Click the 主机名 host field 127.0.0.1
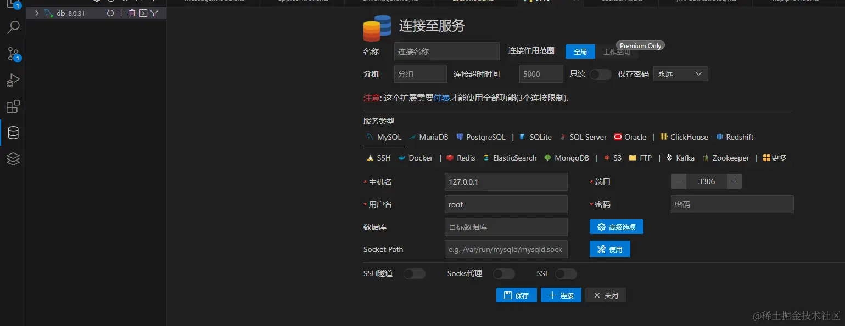Screen dimensions: 845x326 pos(506,182)
